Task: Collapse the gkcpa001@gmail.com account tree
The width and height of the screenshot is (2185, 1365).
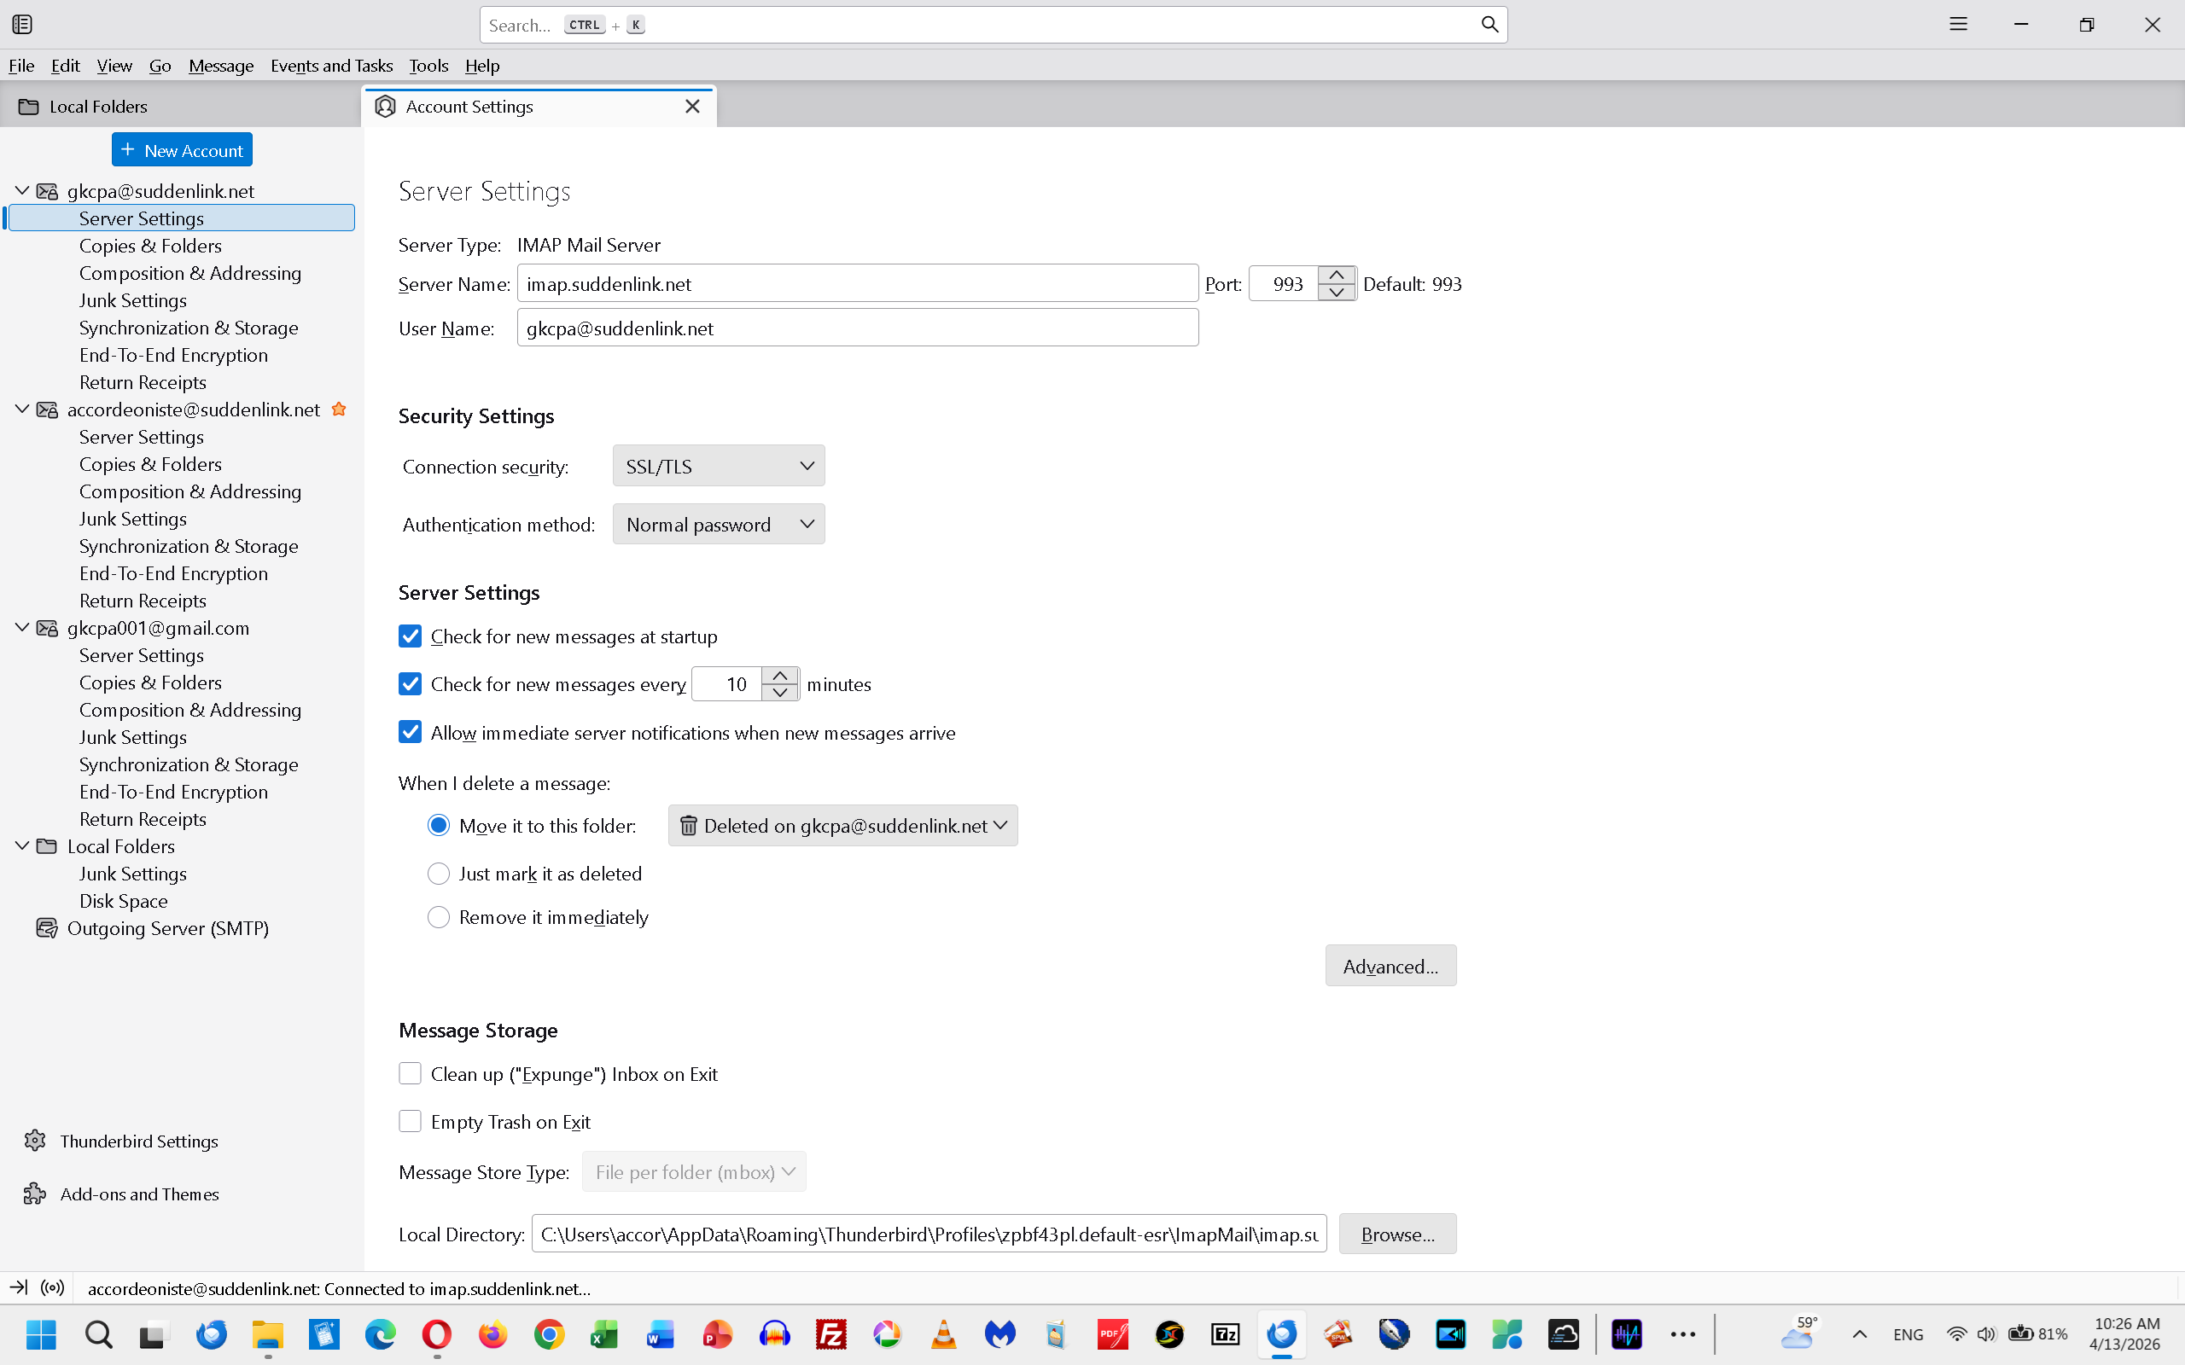Action: (22, 627)
